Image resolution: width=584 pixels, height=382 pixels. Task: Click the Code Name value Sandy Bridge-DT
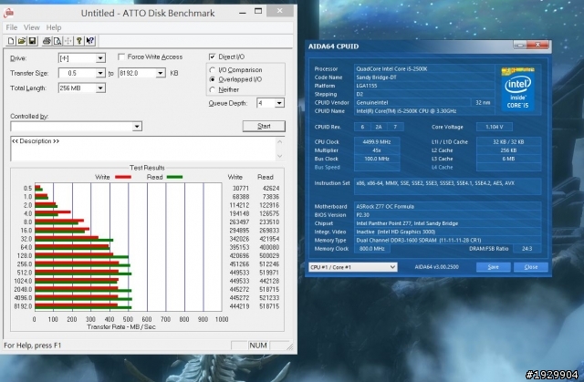[376, 77]
